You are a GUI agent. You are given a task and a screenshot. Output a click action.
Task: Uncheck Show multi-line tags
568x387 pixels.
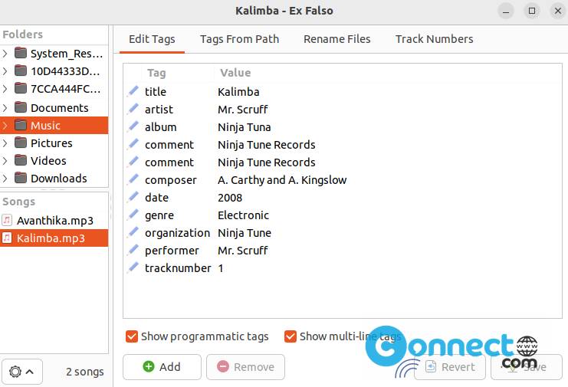pos(291,336)
